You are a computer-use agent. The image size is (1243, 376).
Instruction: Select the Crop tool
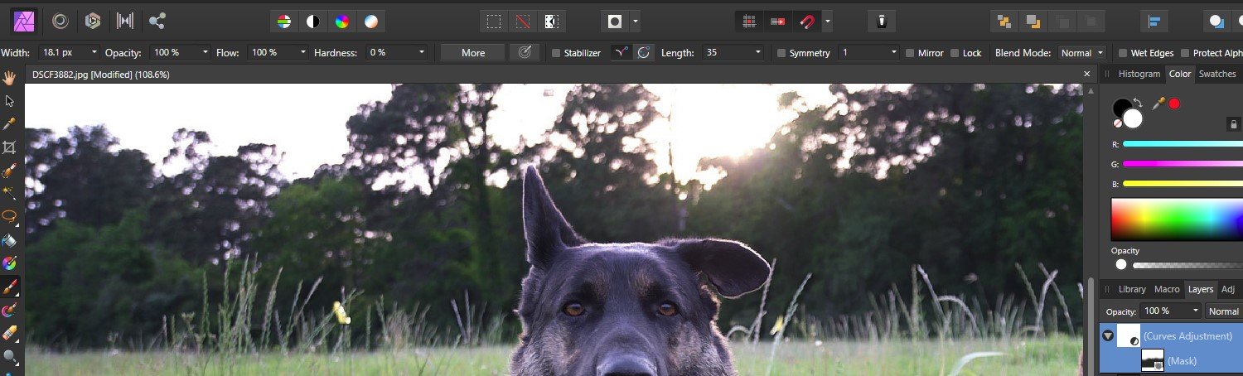pos(10,147)
